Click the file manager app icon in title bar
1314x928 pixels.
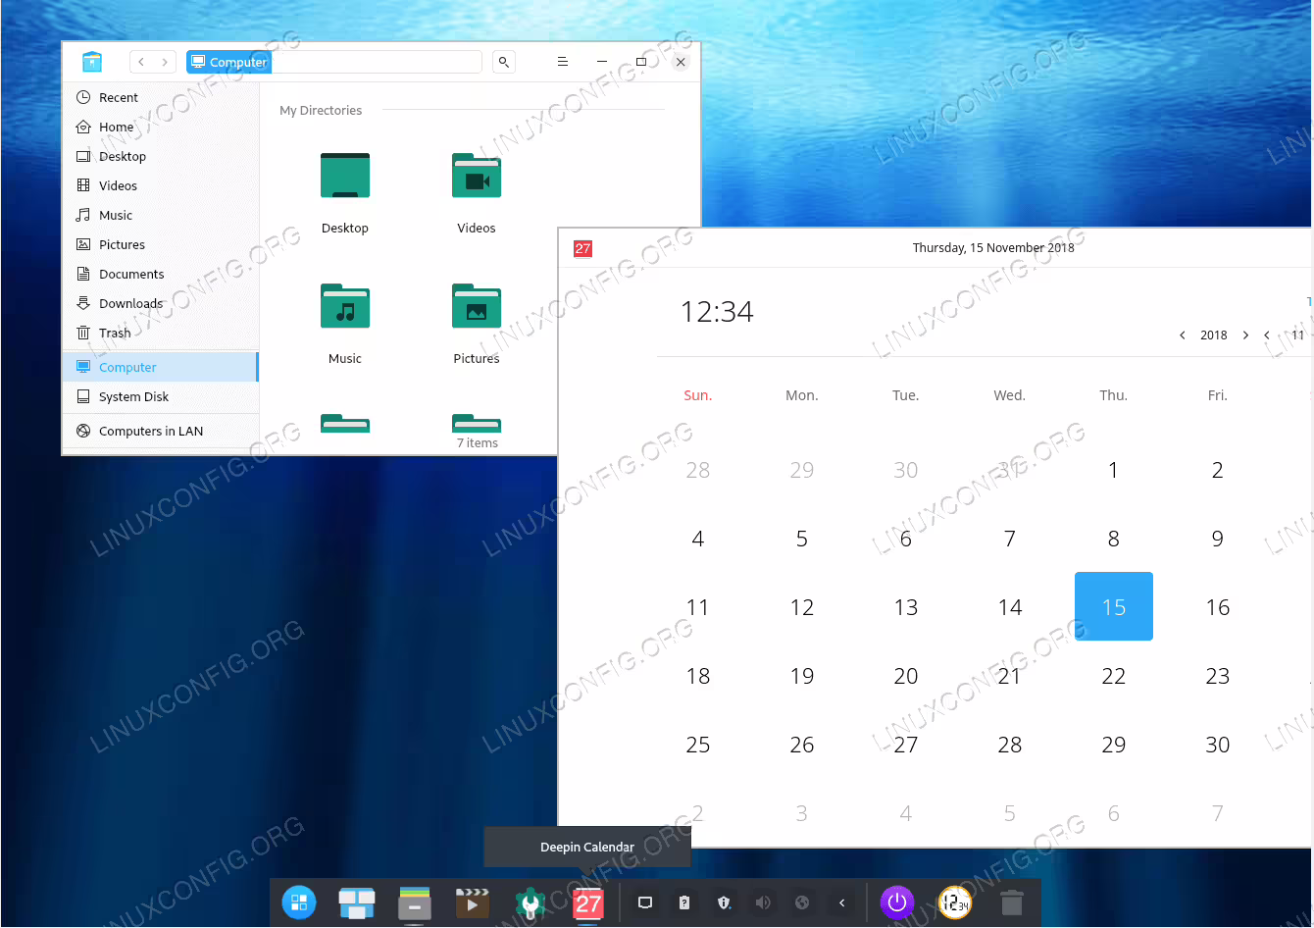[92, 62]
